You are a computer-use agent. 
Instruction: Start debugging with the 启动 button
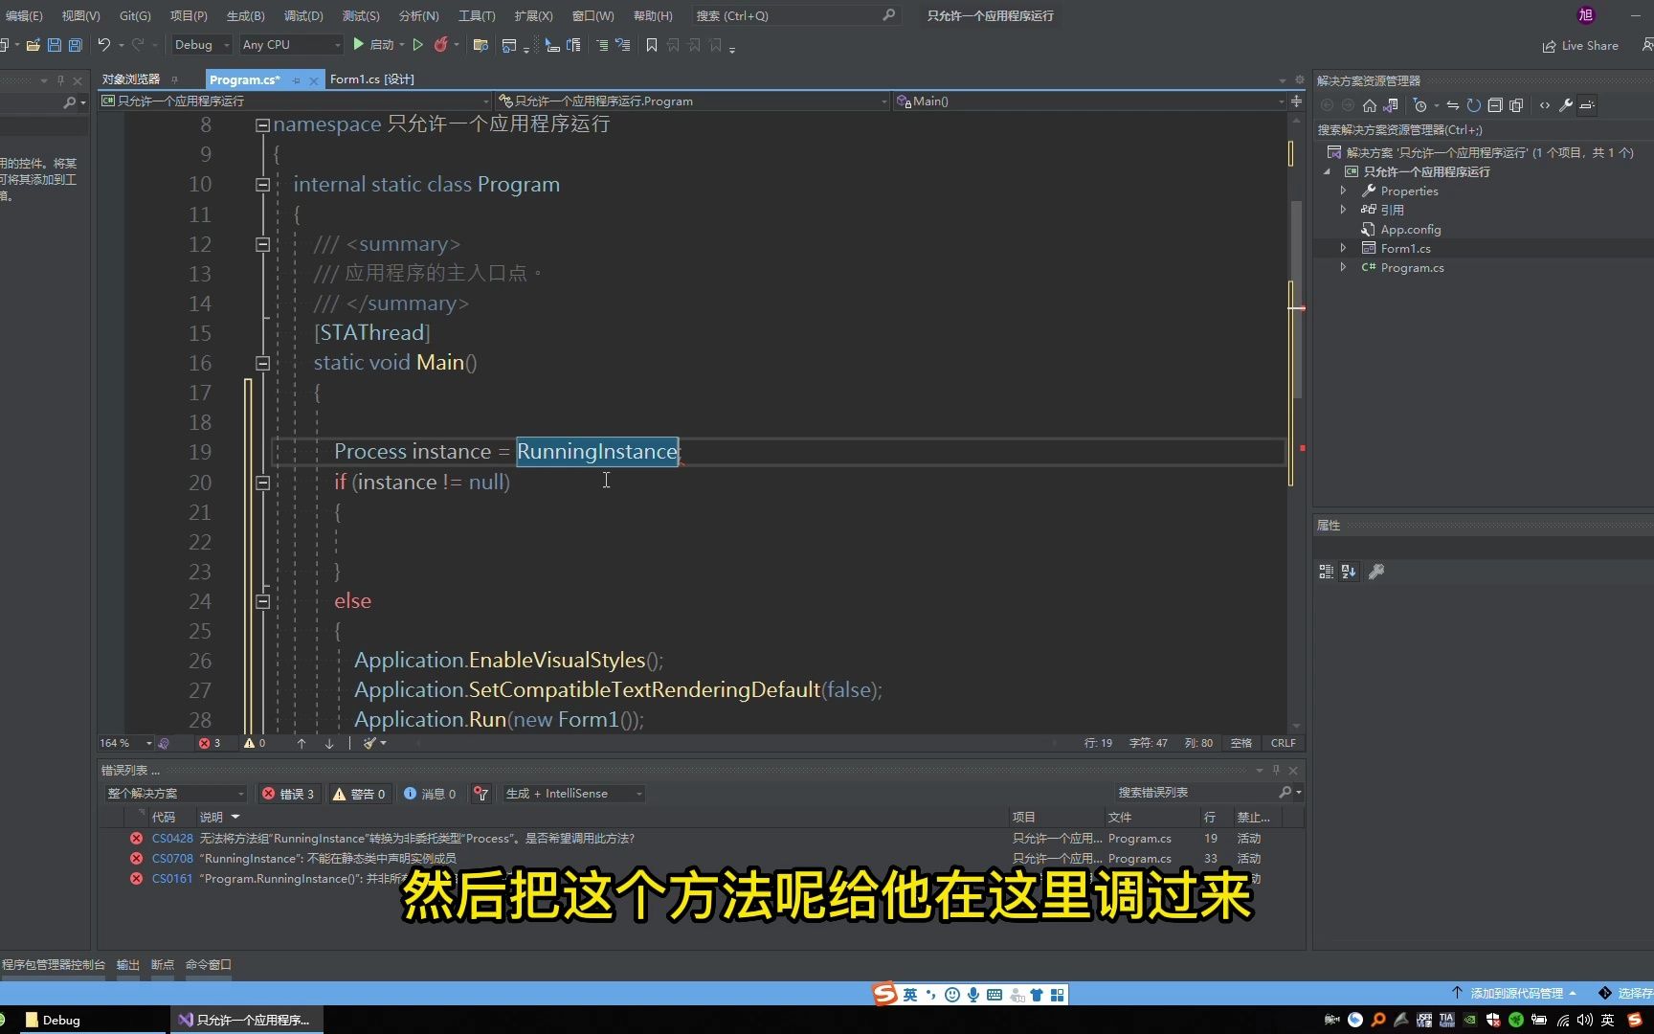coord(378,45)
